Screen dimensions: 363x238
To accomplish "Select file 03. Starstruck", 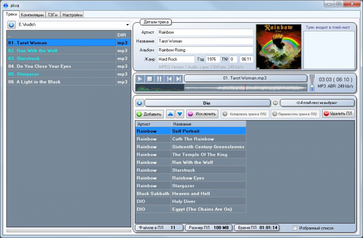I will pyautogui.click(x=69, y=58).
